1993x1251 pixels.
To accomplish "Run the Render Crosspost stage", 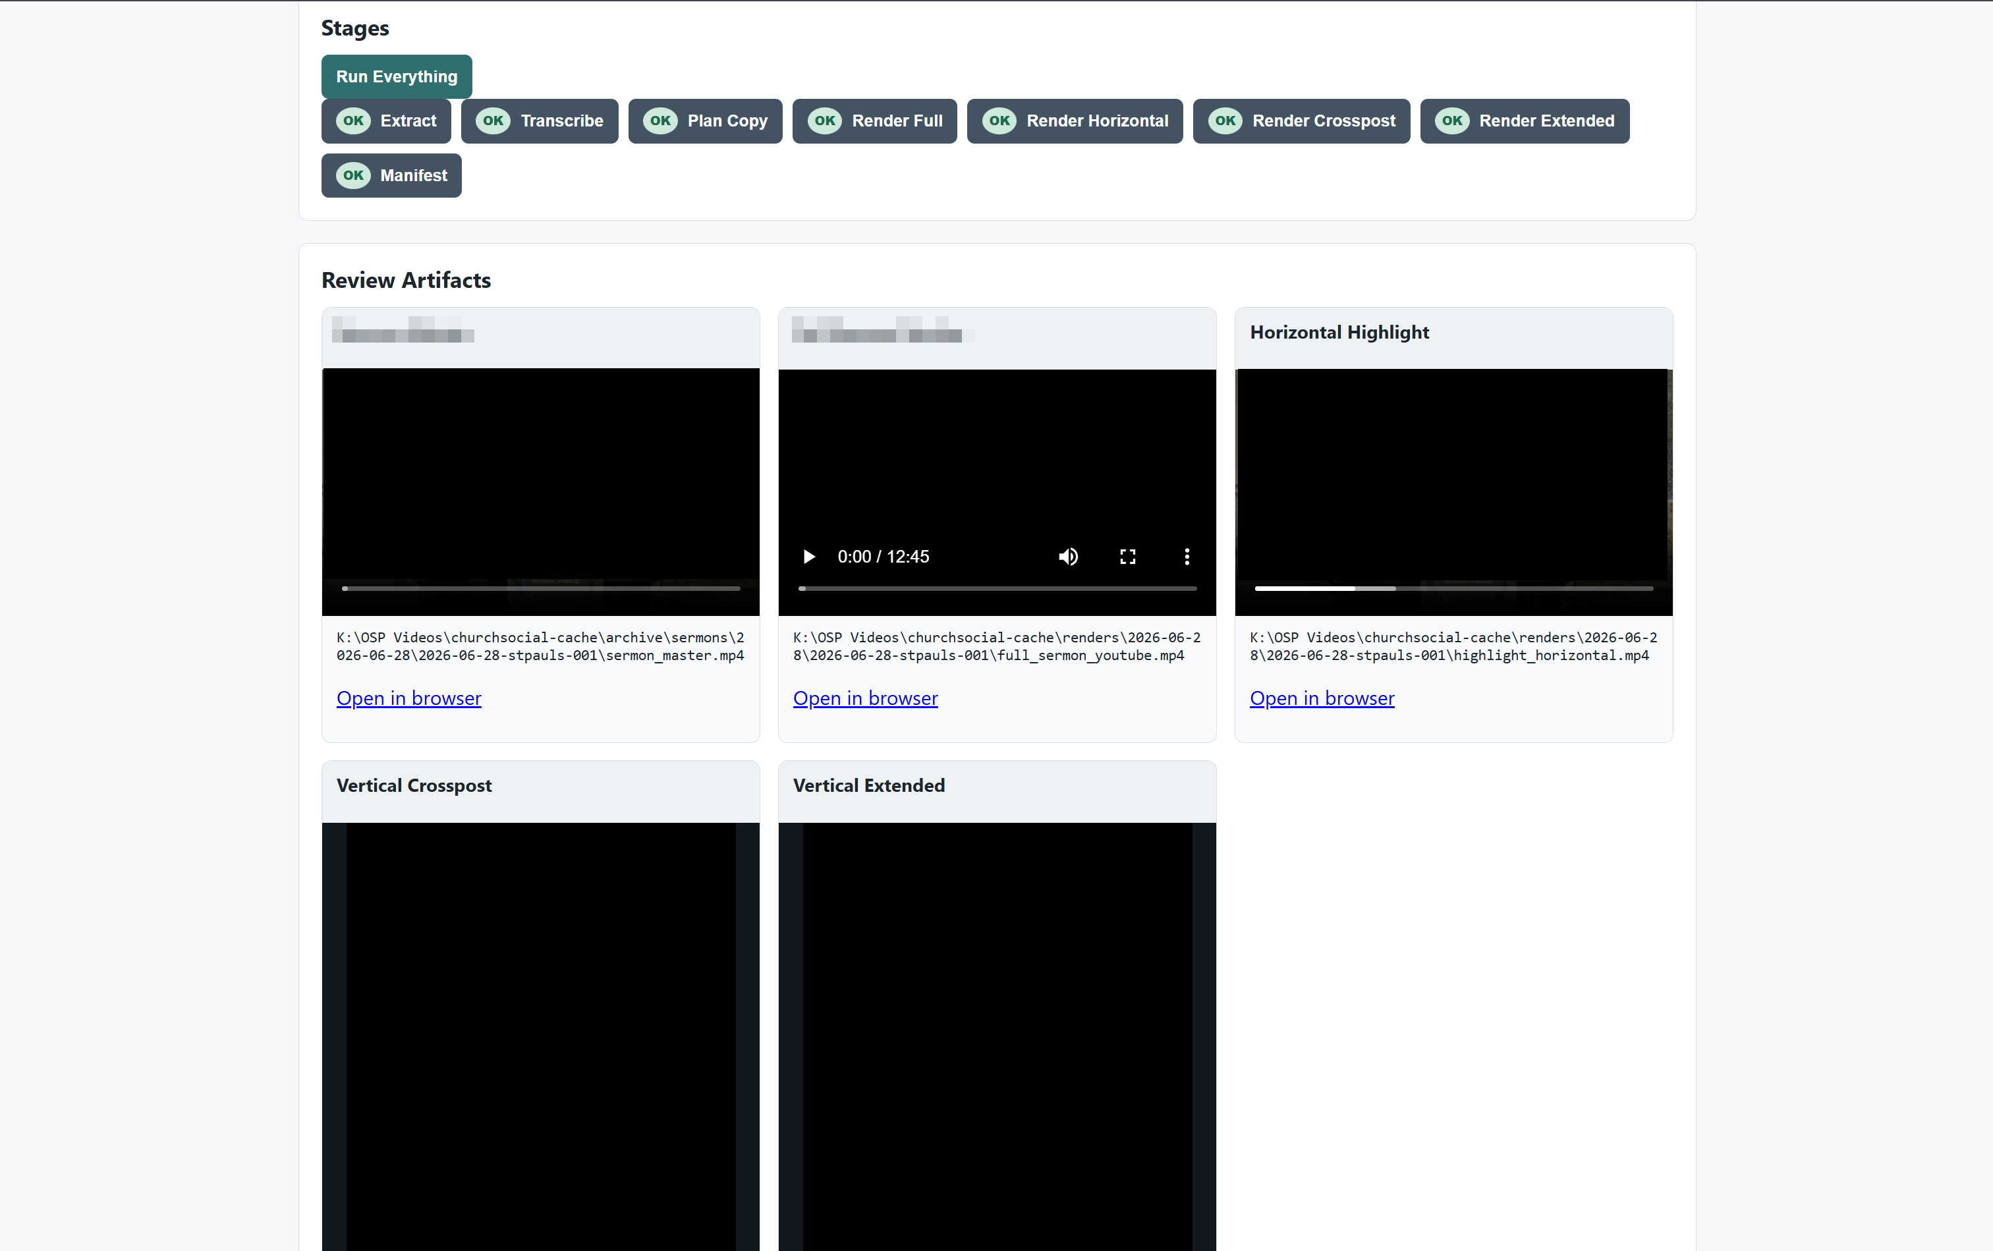I will 1301,121.
